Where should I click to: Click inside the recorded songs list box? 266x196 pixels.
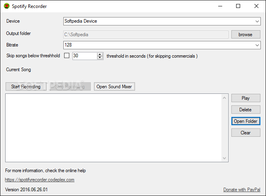point(113,128)
